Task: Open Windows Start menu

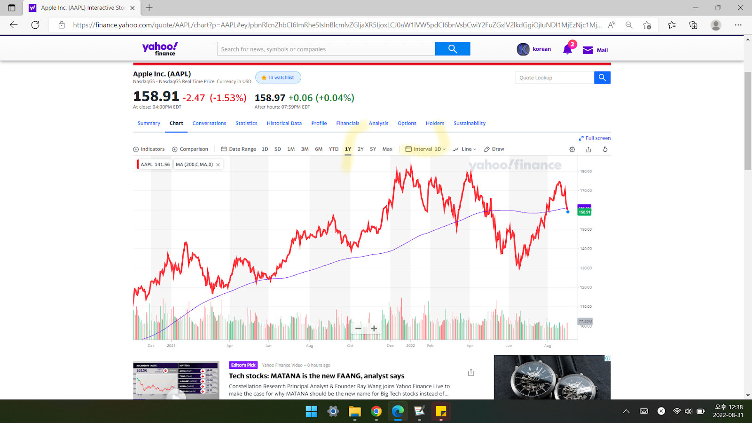Action: pyautogui.click(x=312, y=411)
